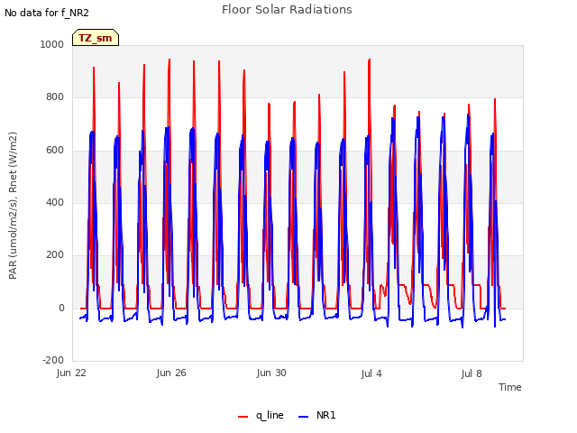The width and height of the screenshot is (577, 433).
Task: Click the Jun 26 x-axis label
Action: pos(171,373)
